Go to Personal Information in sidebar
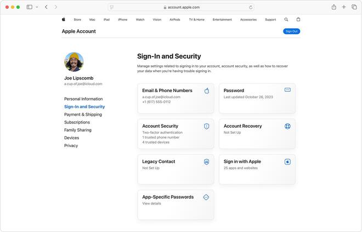This screenshot has height=232, width=362. tap(83, 99)
